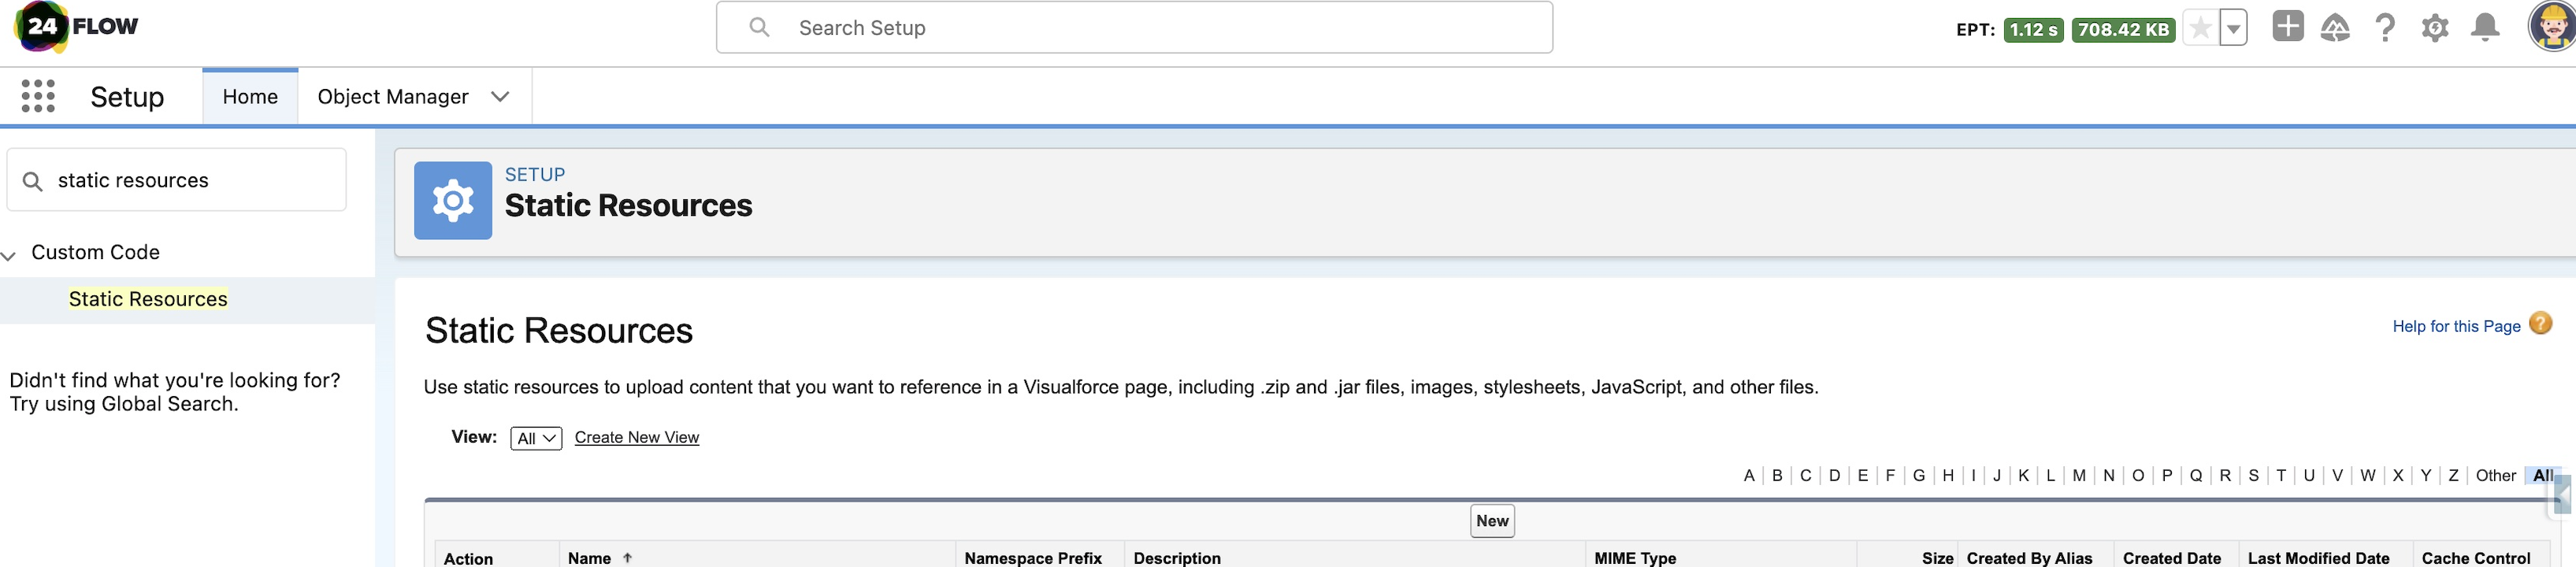Filter the list by letter S
The height and width of the screenshot is (567, 2576).
2253,476
